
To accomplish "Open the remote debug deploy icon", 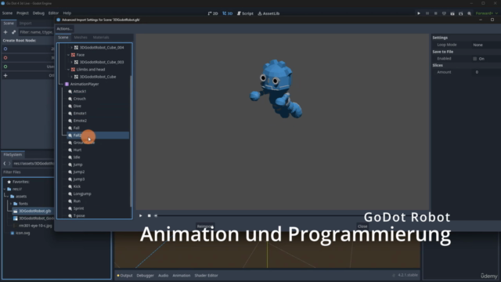I will 444,13.
